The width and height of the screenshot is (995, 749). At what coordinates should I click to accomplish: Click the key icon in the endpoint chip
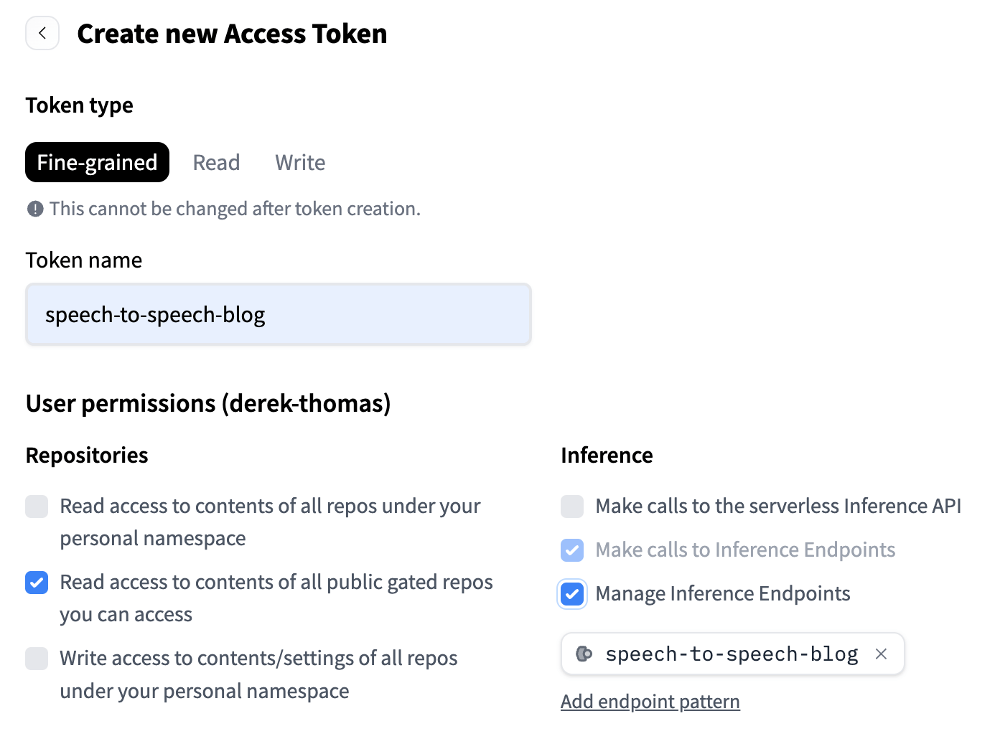584,654
